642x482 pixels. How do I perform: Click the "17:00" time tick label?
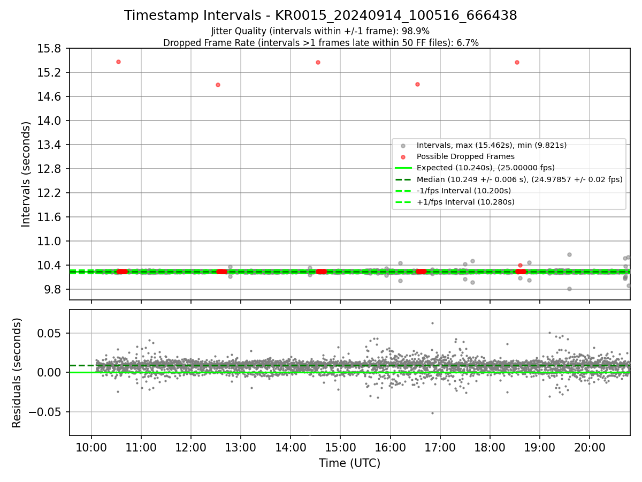click(x=440, y=447)
